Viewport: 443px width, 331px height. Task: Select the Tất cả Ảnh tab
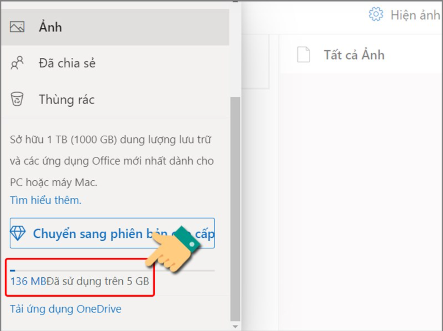354,55
